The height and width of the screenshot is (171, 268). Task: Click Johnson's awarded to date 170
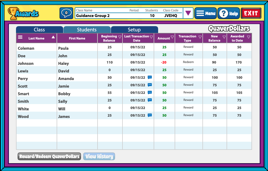coord(239,62)
